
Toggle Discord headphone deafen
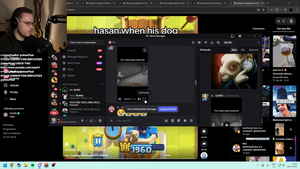tap(91, 121)
